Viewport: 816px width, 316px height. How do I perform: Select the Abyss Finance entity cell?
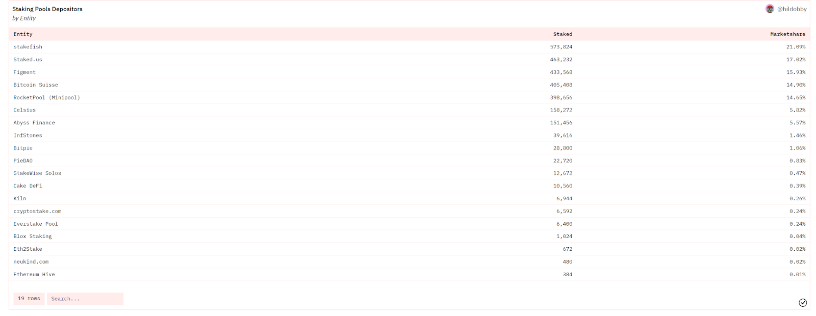(34, 123)
